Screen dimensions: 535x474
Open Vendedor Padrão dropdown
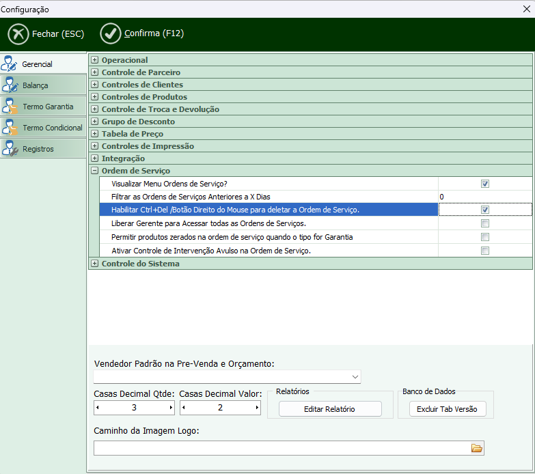coord(355,377)
